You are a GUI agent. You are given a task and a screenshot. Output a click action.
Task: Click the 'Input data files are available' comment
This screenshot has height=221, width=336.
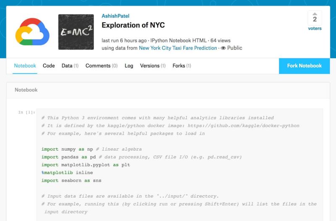(x=130, y=196)
